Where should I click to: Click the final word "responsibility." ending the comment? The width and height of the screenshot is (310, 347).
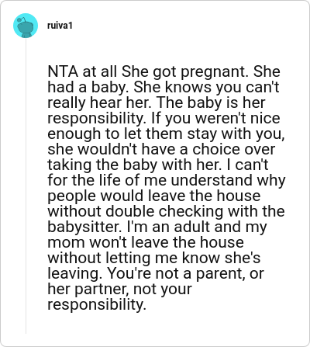click(97, 304)
